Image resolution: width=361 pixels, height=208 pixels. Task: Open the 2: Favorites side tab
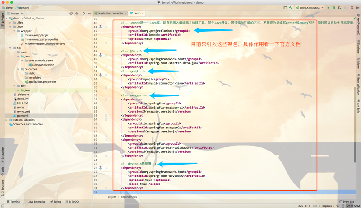pos(3,155)
